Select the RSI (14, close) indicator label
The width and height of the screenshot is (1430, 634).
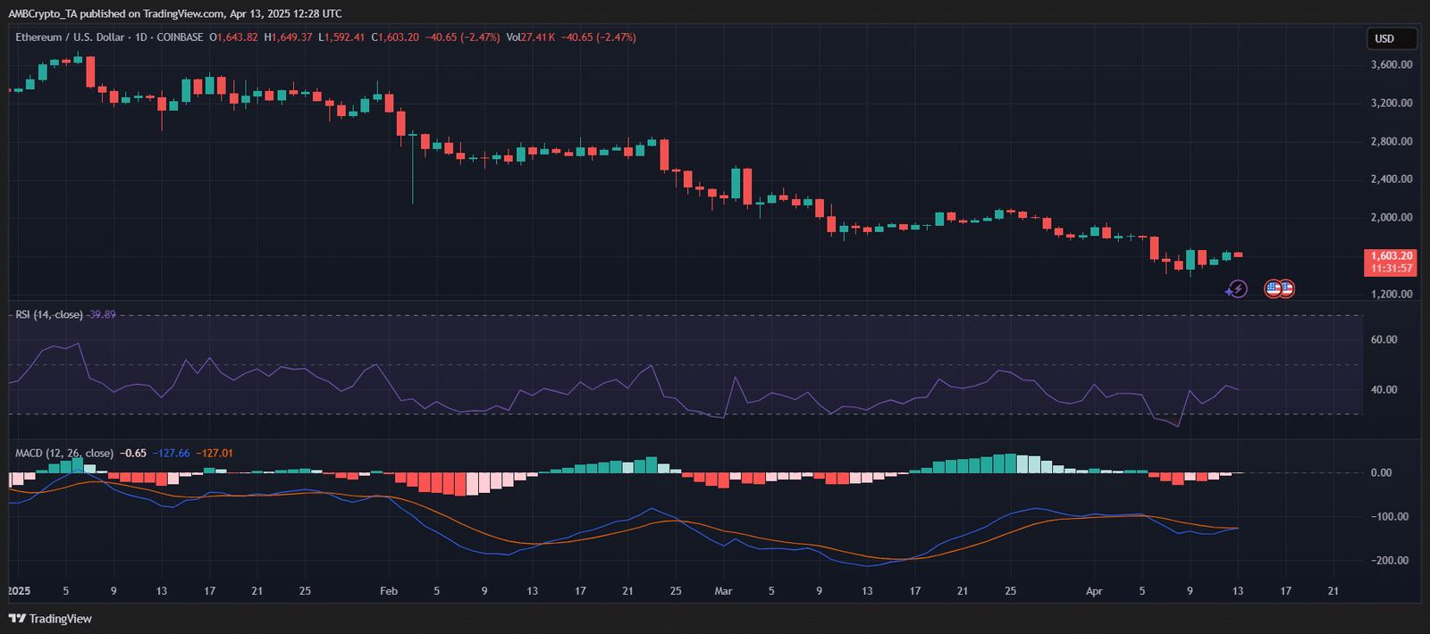[48, 314]
